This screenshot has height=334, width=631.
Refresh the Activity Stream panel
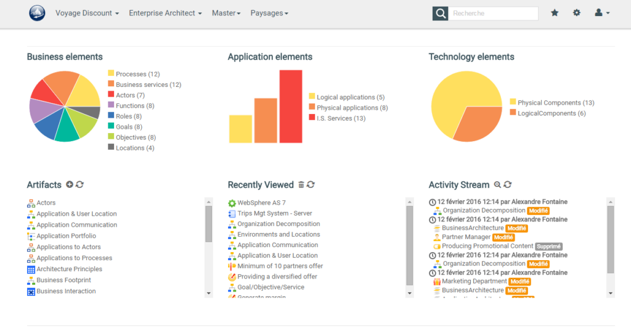tap(508, 185)
